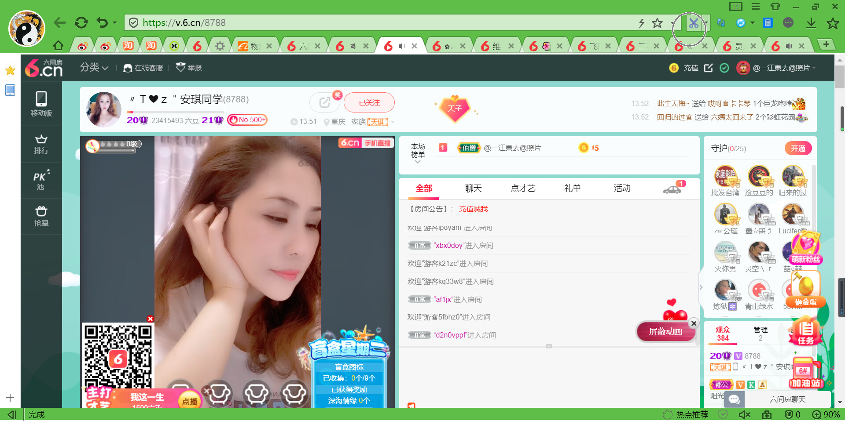This screenshot has width=845, height=421.
Task: Open the 移动版 mobile version icon
Action: (x=41, y=104)
